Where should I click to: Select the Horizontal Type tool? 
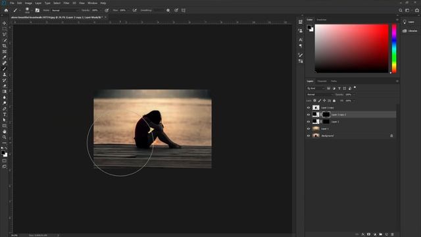point(5,115)
